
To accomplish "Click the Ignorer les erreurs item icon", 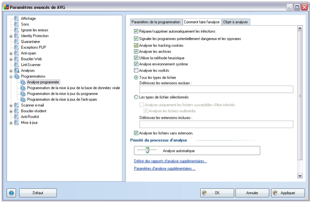I will coord(17,30).
